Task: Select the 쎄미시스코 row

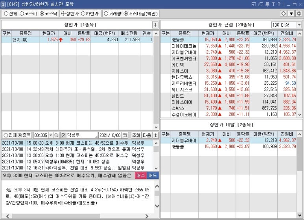Action: 228,89
